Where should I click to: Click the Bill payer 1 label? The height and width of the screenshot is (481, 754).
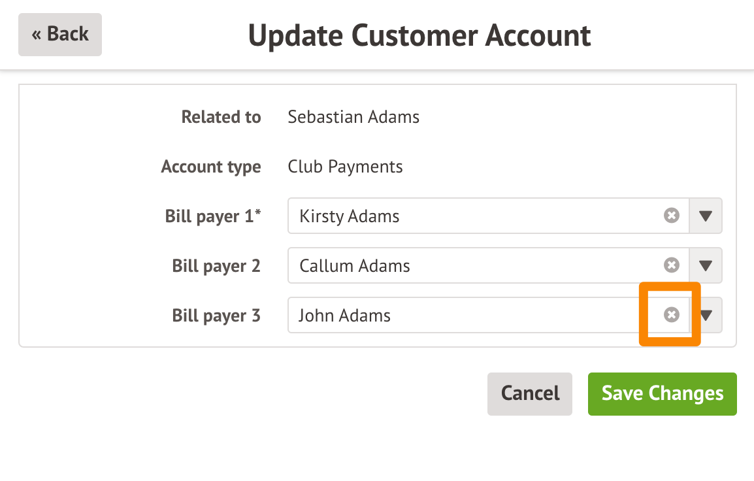(x=212, y=216)
